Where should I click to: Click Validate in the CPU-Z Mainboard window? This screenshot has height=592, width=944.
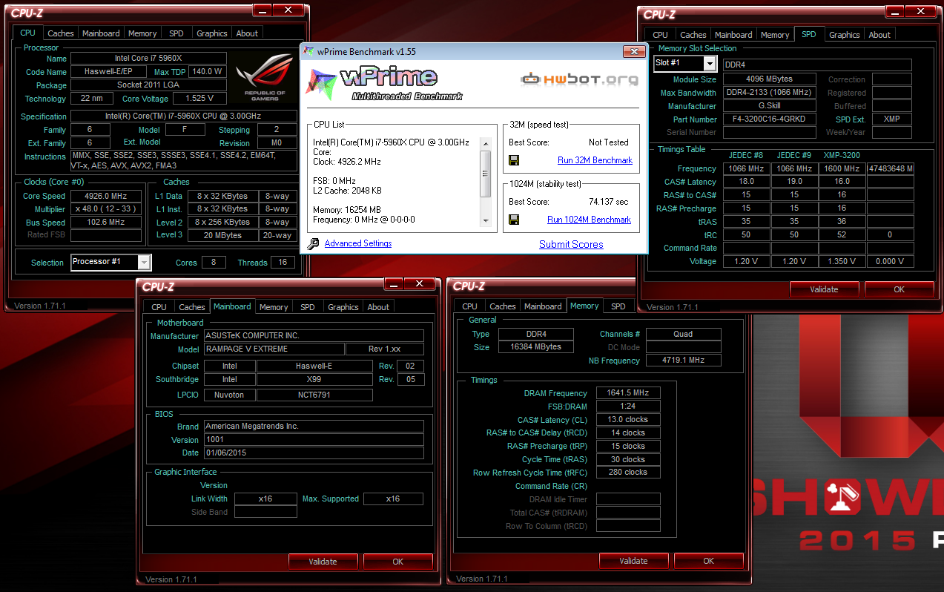(x=323, y=562)
